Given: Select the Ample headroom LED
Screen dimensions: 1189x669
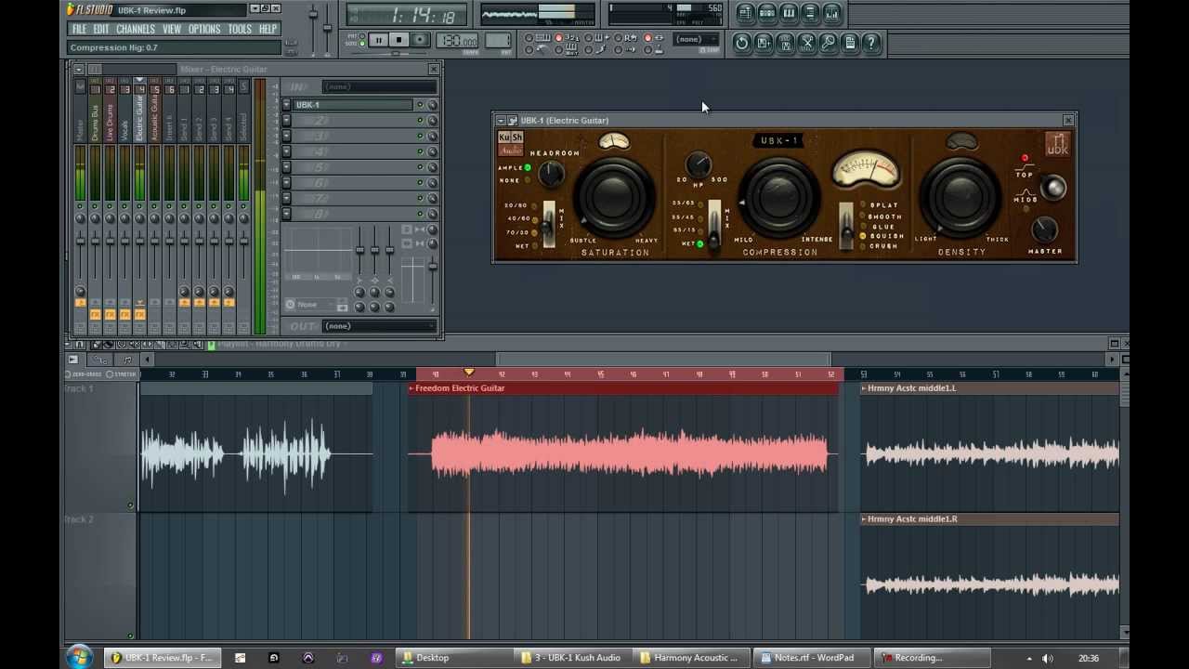Looking at the screenshot, I should click(528, 168).
